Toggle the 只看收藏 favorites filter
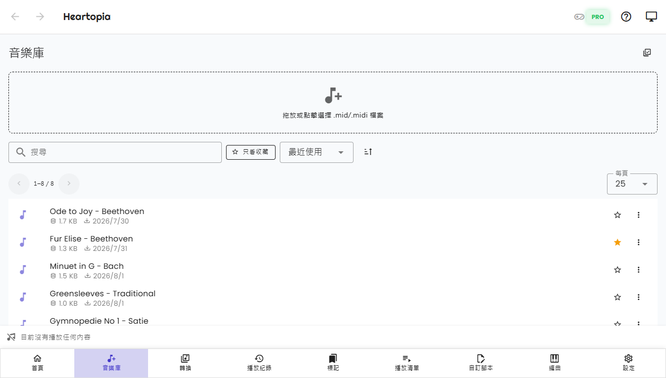Screen dimensions: 666x378 251,152
